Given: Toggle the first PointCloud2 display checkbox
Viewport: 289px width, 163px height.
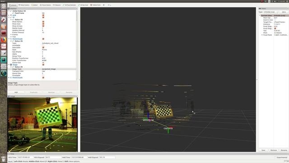Looking at the screenshot, I should 43,39.
